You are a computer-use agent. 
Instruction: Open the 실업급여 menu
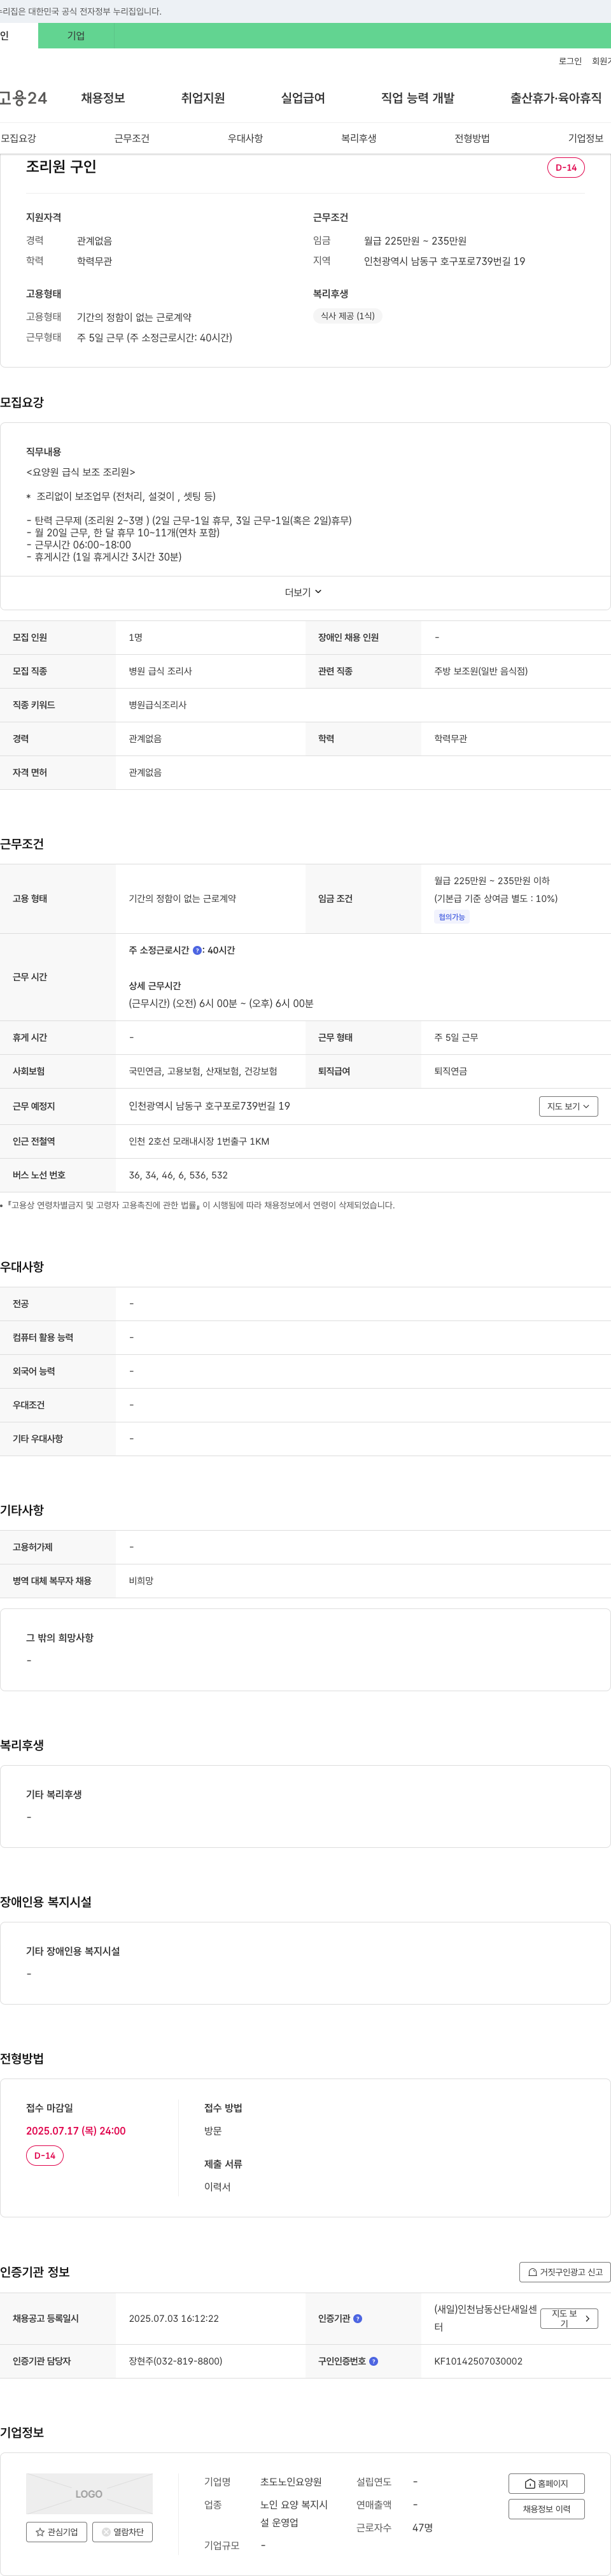point(302,98)
